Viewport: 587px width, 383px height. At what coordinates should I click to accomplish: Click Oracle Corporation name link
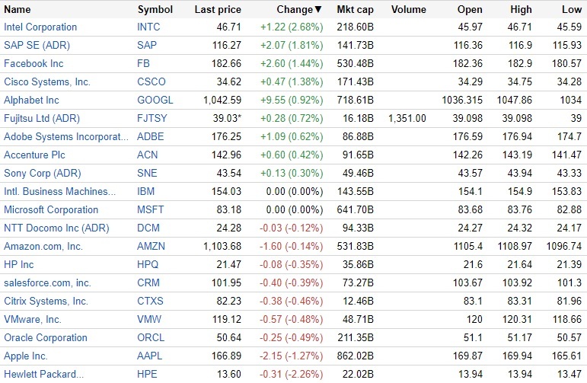point(45,337)
